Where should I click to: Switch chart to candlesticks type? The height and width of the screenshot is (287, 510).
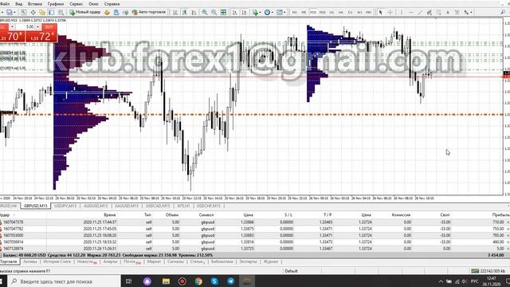click(x=184, y=12)
